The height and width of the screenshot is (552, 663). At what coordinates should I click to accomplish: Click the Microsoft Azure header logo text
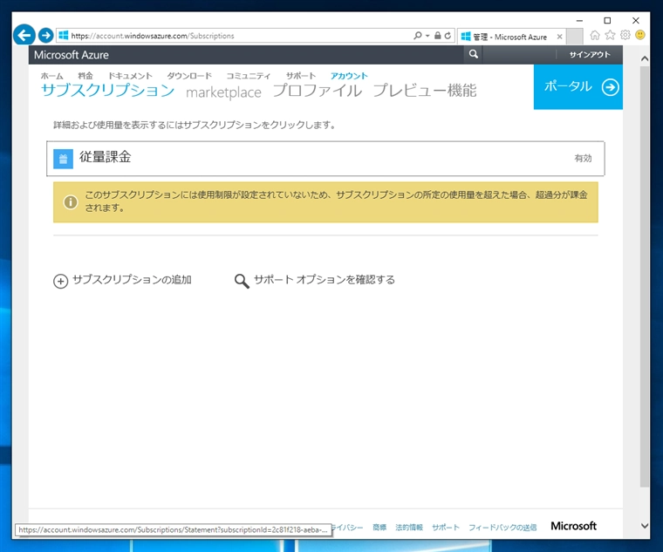(71, 55)
